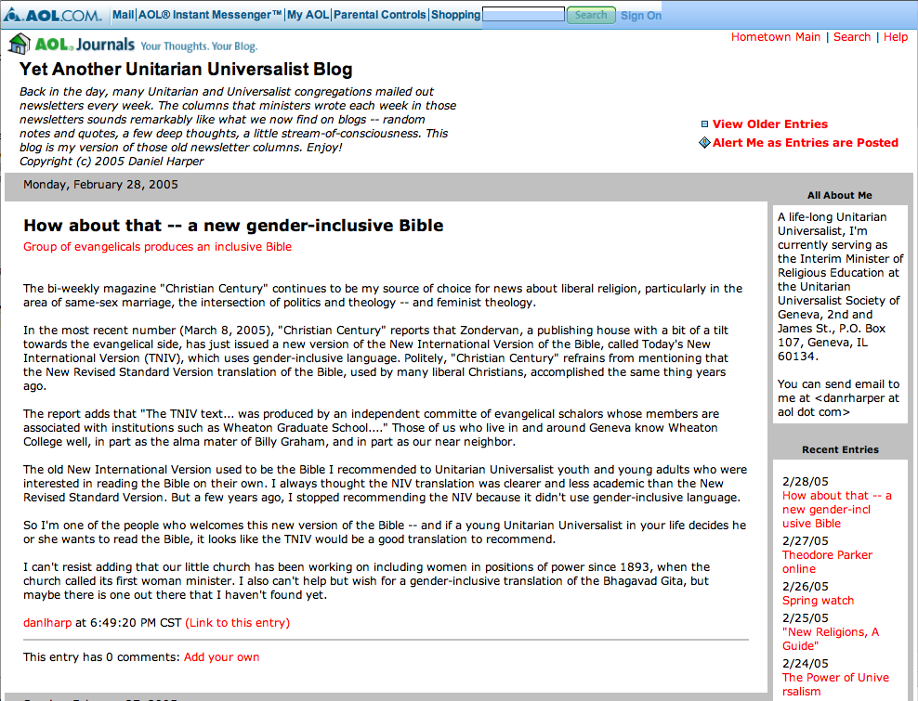Open Mail from the top navigation bar
918x701 pixels.
click(x=123, y=15)
